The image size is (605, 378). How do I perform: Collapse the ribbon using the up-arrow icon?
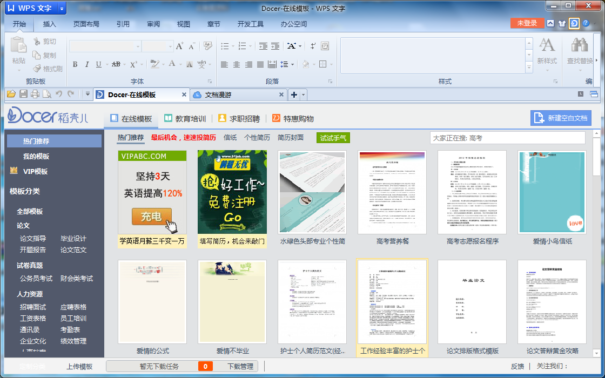pos(550,23)
